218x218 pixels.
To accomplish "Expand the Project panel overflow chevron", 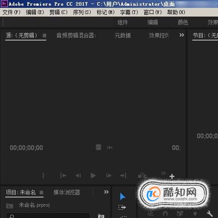I will (106, 192).
